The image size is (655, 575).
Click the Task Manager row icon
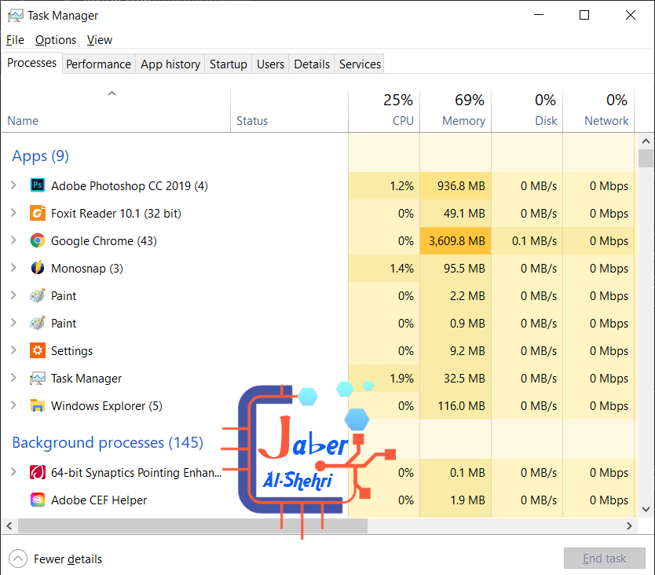38,378
